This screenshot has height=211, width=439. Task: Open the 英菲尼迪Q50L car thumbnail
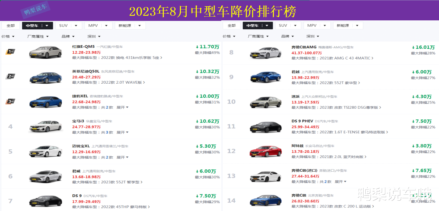(46, 78)
